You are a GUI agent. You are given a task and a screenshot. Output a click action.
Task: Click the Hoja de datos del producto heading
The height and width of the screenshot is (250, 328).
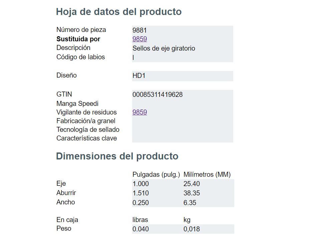click(119, 12)
